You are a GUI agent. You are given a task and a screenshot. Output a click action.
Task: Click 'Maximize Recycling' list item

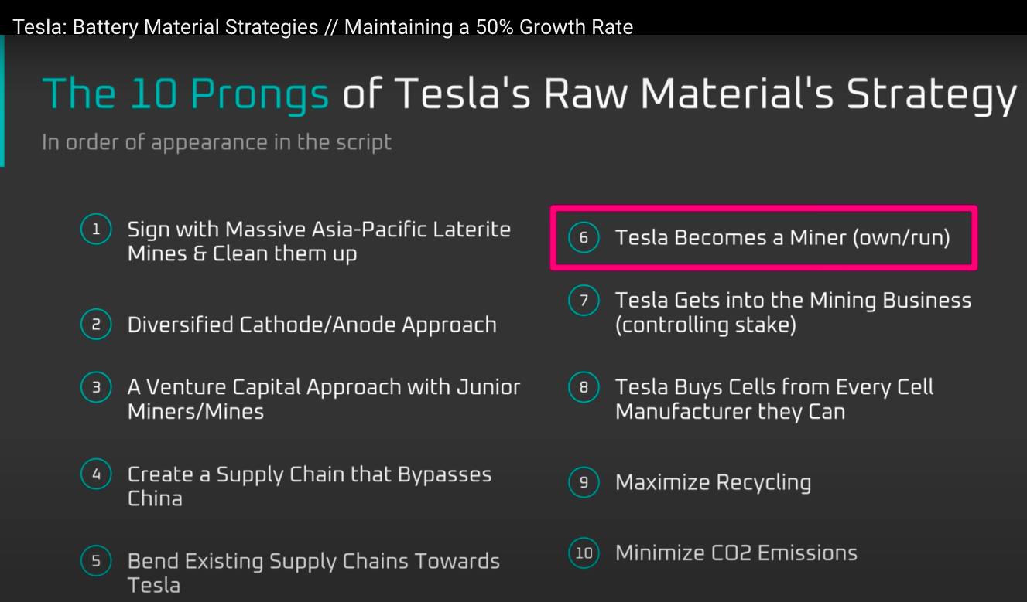pos(713,482)
